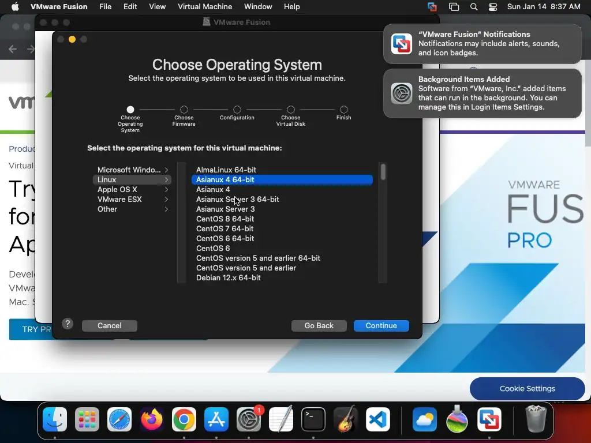Click the Choose Operating System step circle

[130, 110]
